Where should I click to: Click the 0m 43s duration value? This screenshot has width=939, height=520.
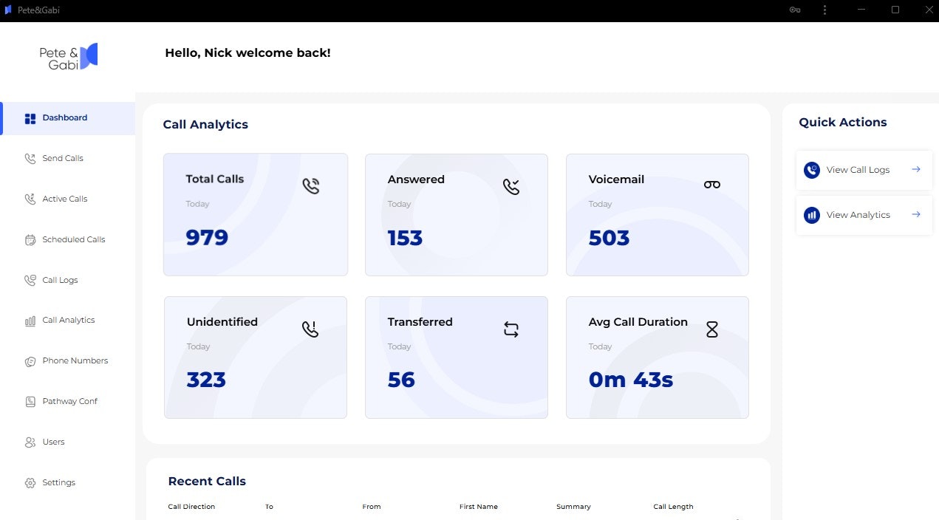coord(631,380)
